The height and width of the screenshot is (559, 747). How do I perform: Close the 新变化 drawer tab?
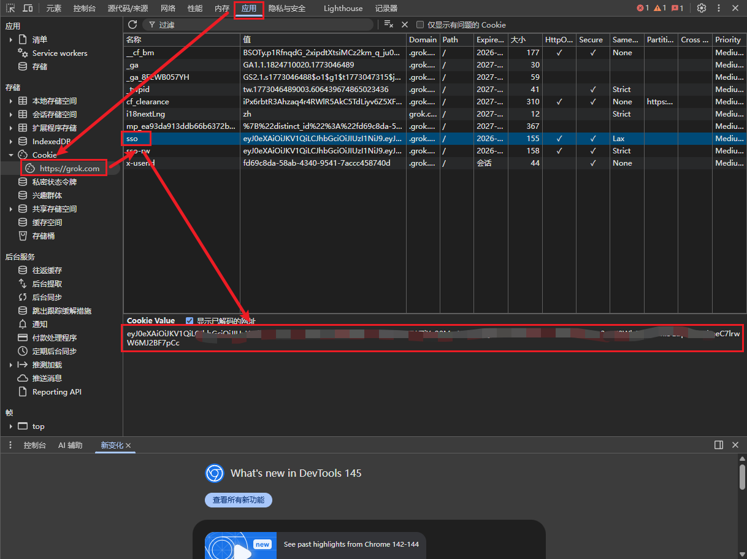tap(128, 445)
